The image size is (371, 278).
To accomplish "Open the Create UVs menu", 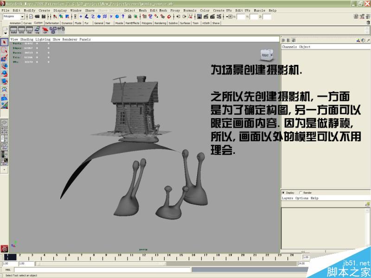I will click(x=222, y=10).
